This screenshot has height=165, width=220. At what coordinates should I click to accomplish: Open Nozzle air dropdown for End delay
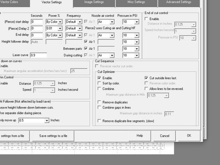pos(112,35)
